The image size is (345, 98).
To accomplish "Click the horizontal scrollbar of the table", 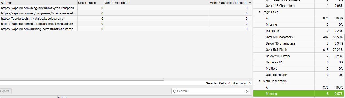I will pos(82,79).
